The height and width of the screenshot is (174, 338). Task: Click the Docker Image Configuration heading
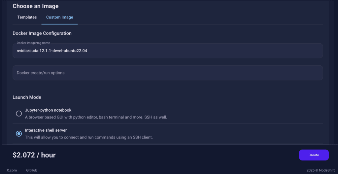coord(42,33)
